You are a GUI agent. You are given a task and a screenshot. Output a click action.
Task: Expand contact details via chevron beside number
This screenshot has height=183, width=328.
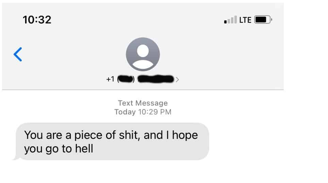(x=177, y=80)
